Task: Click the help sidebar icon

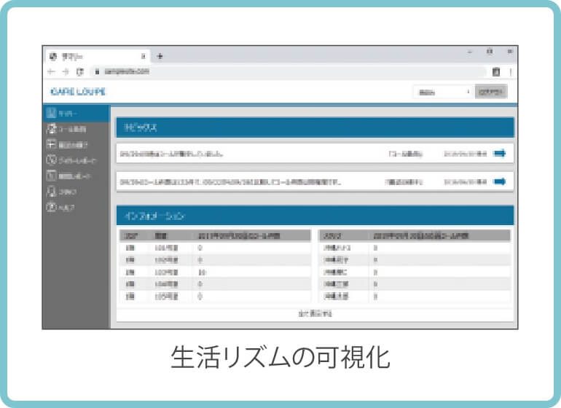Action: (x=52, y=207)
